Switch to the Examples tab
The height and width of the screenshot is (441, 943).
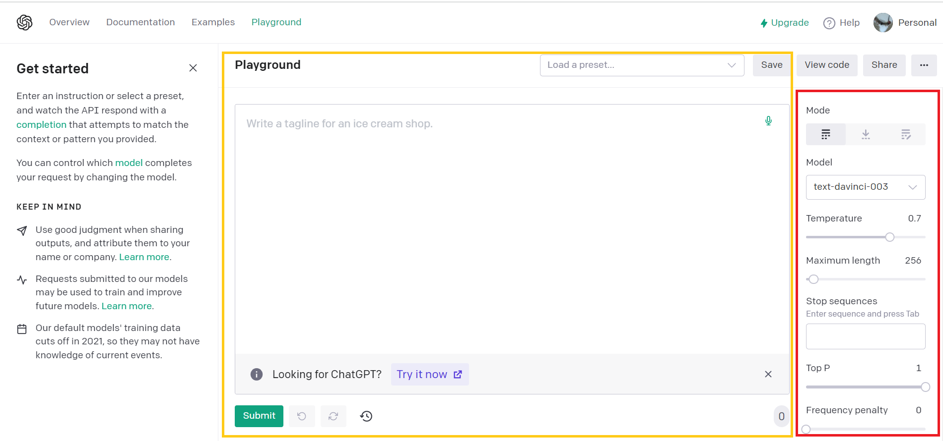click(213, 22)
